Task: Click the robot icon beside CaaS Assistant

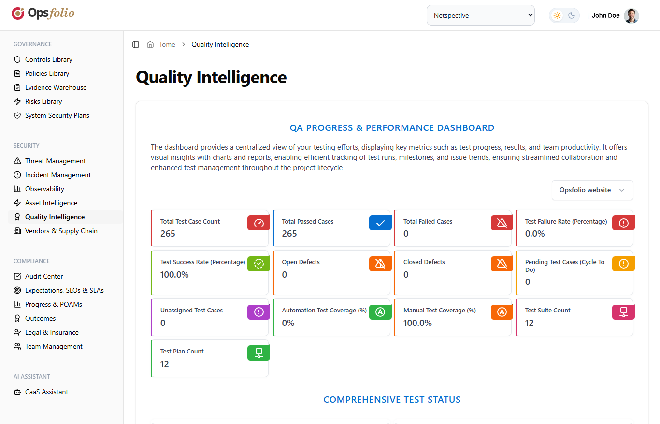Action: pyautogui.click(x=17, y=392)
